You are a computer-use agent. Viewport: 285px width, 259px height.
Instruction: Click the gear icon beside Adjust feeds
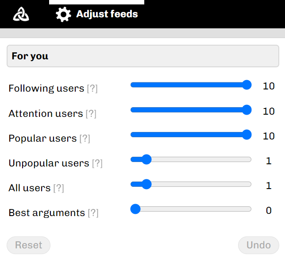63,15
